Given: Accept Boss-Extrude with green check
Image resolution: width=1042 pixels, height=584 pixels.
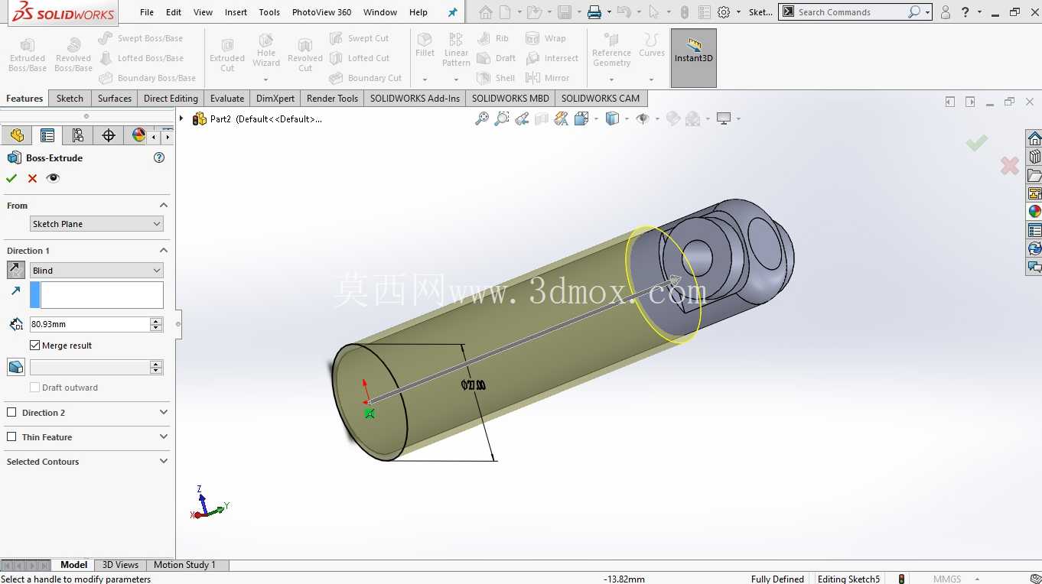Looking at the screenshot, I should coord(11,178).
